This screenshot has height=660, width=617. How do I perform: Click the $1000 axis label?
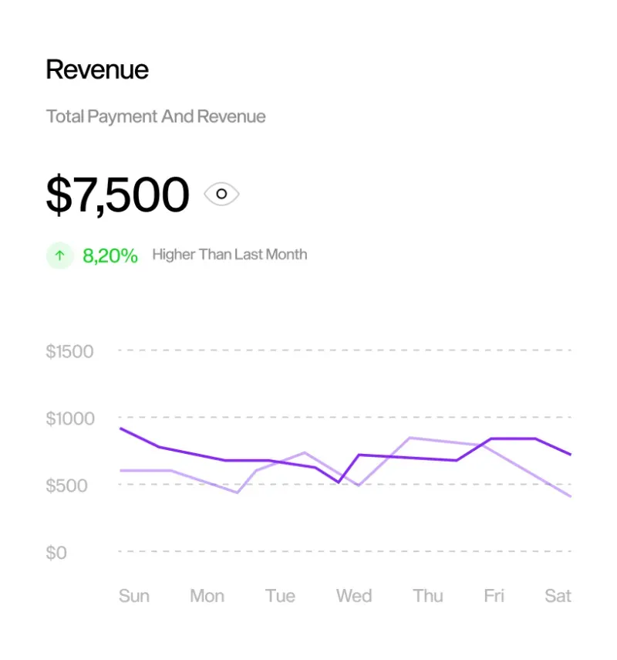pos(70,418)
